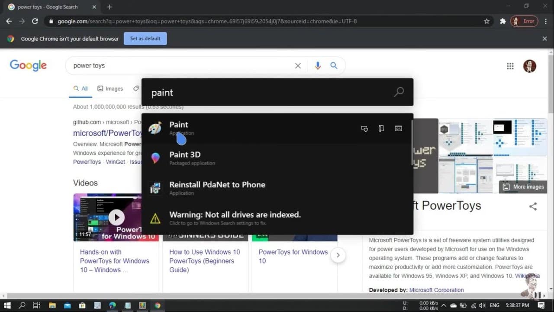Screen dimensions: 554x312
Task: Switch to the Images search tab
Action: [x=110, y=88]
